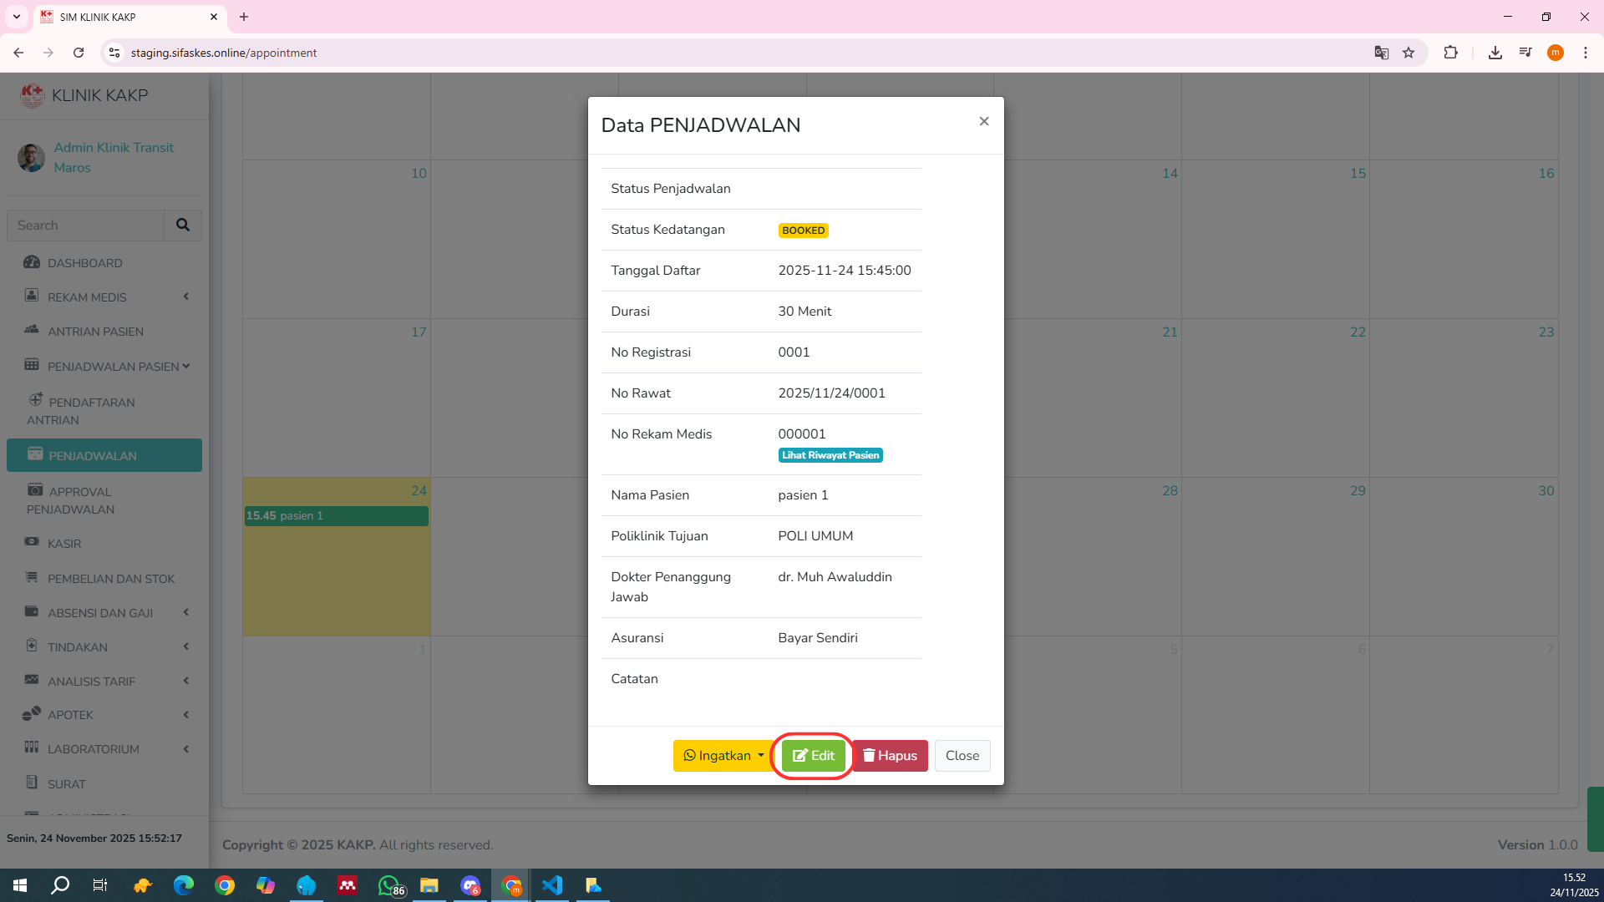The height and width of the screenshot is (902, 1604).
Task: Click the APOTEK pills icon
Action: 32,714
